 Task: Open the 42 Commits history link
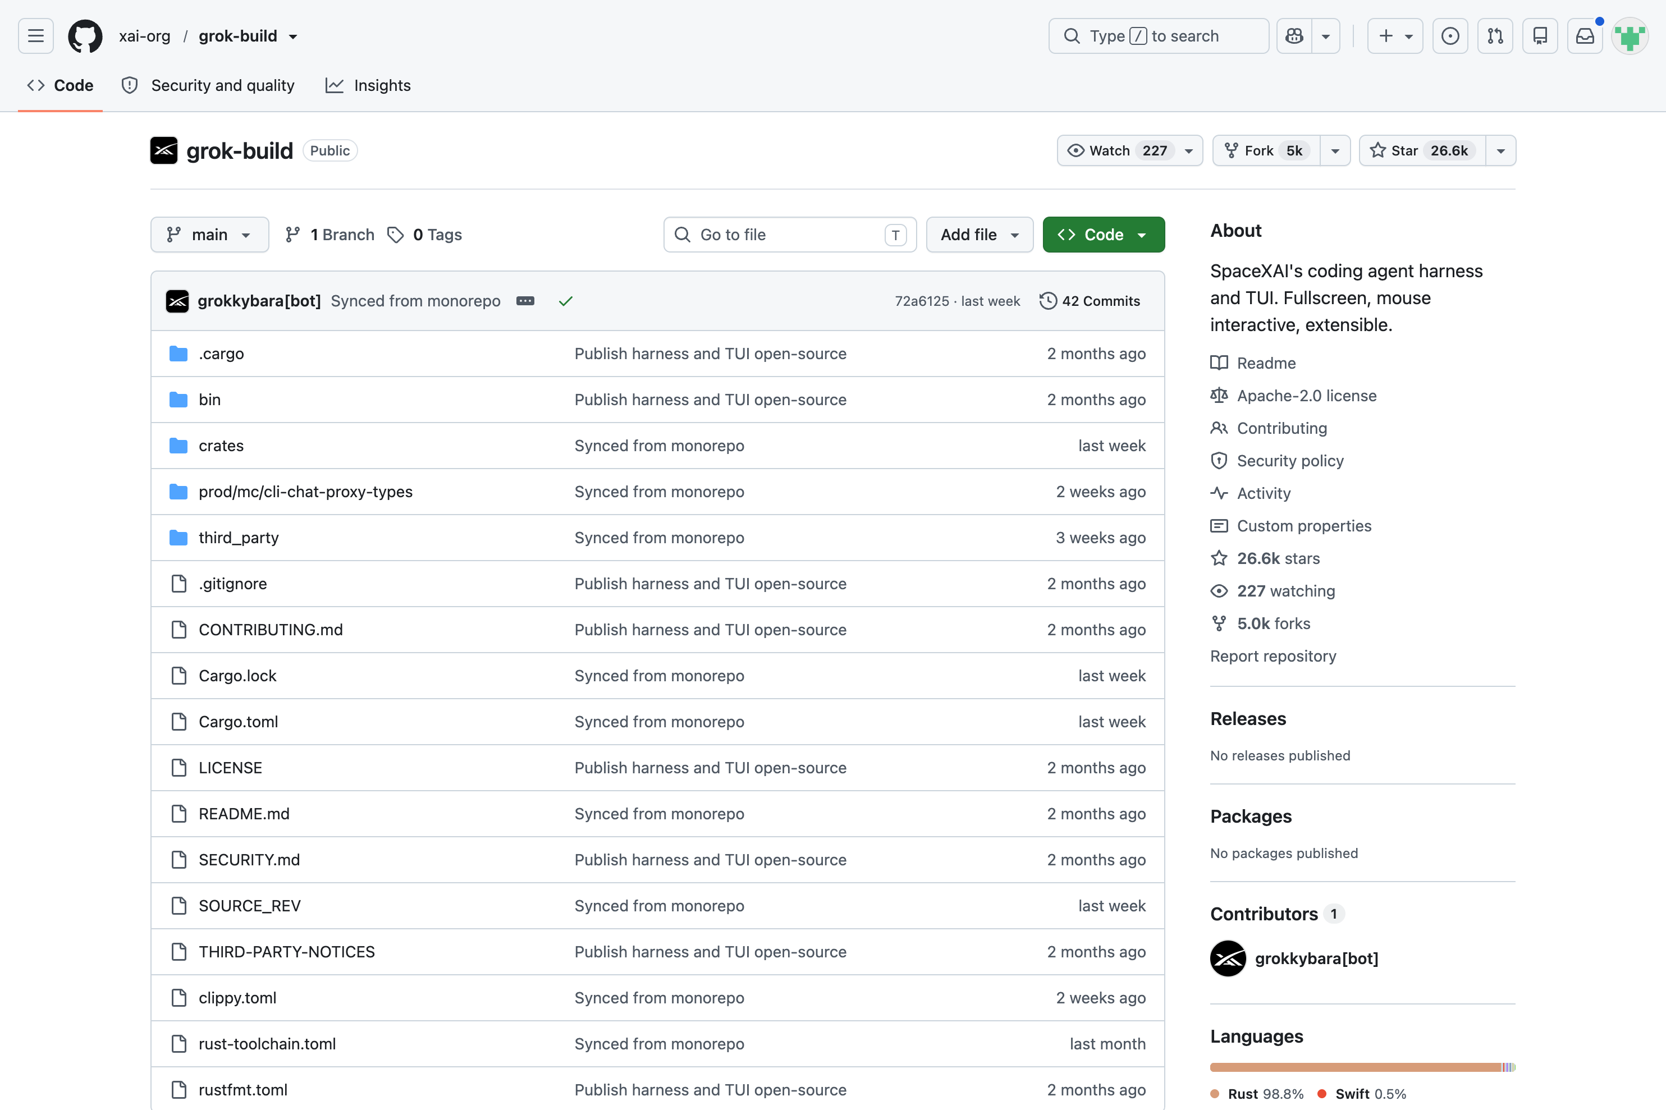click(1090, 301)
